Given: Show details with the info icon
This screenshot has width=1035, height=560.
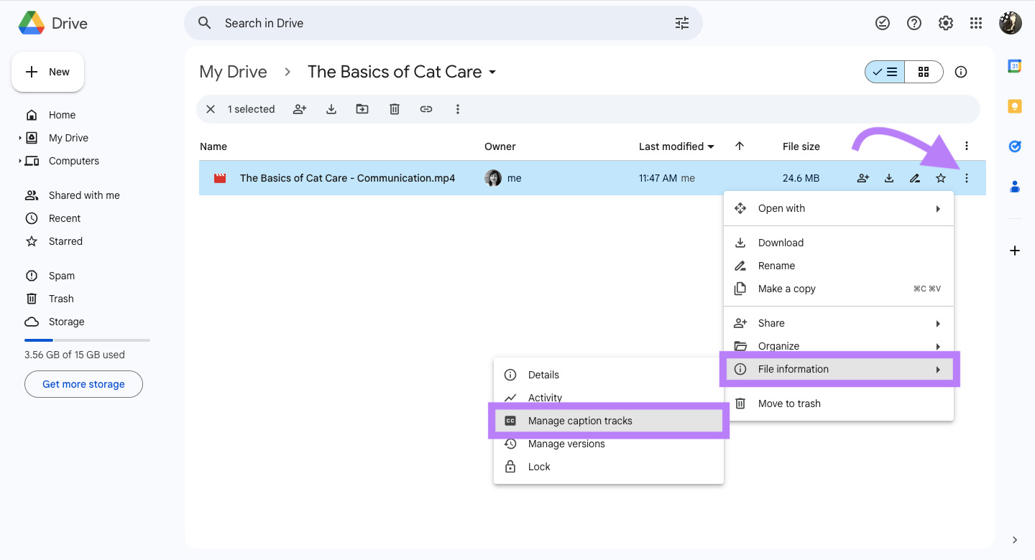Looking at the screenshot, I should [961, 71].
